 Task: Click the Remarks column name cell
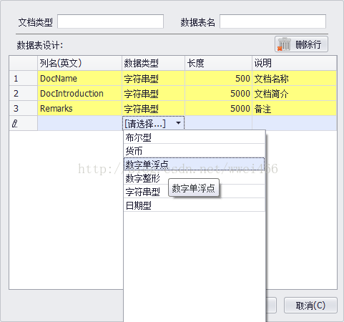coord(79,109)
